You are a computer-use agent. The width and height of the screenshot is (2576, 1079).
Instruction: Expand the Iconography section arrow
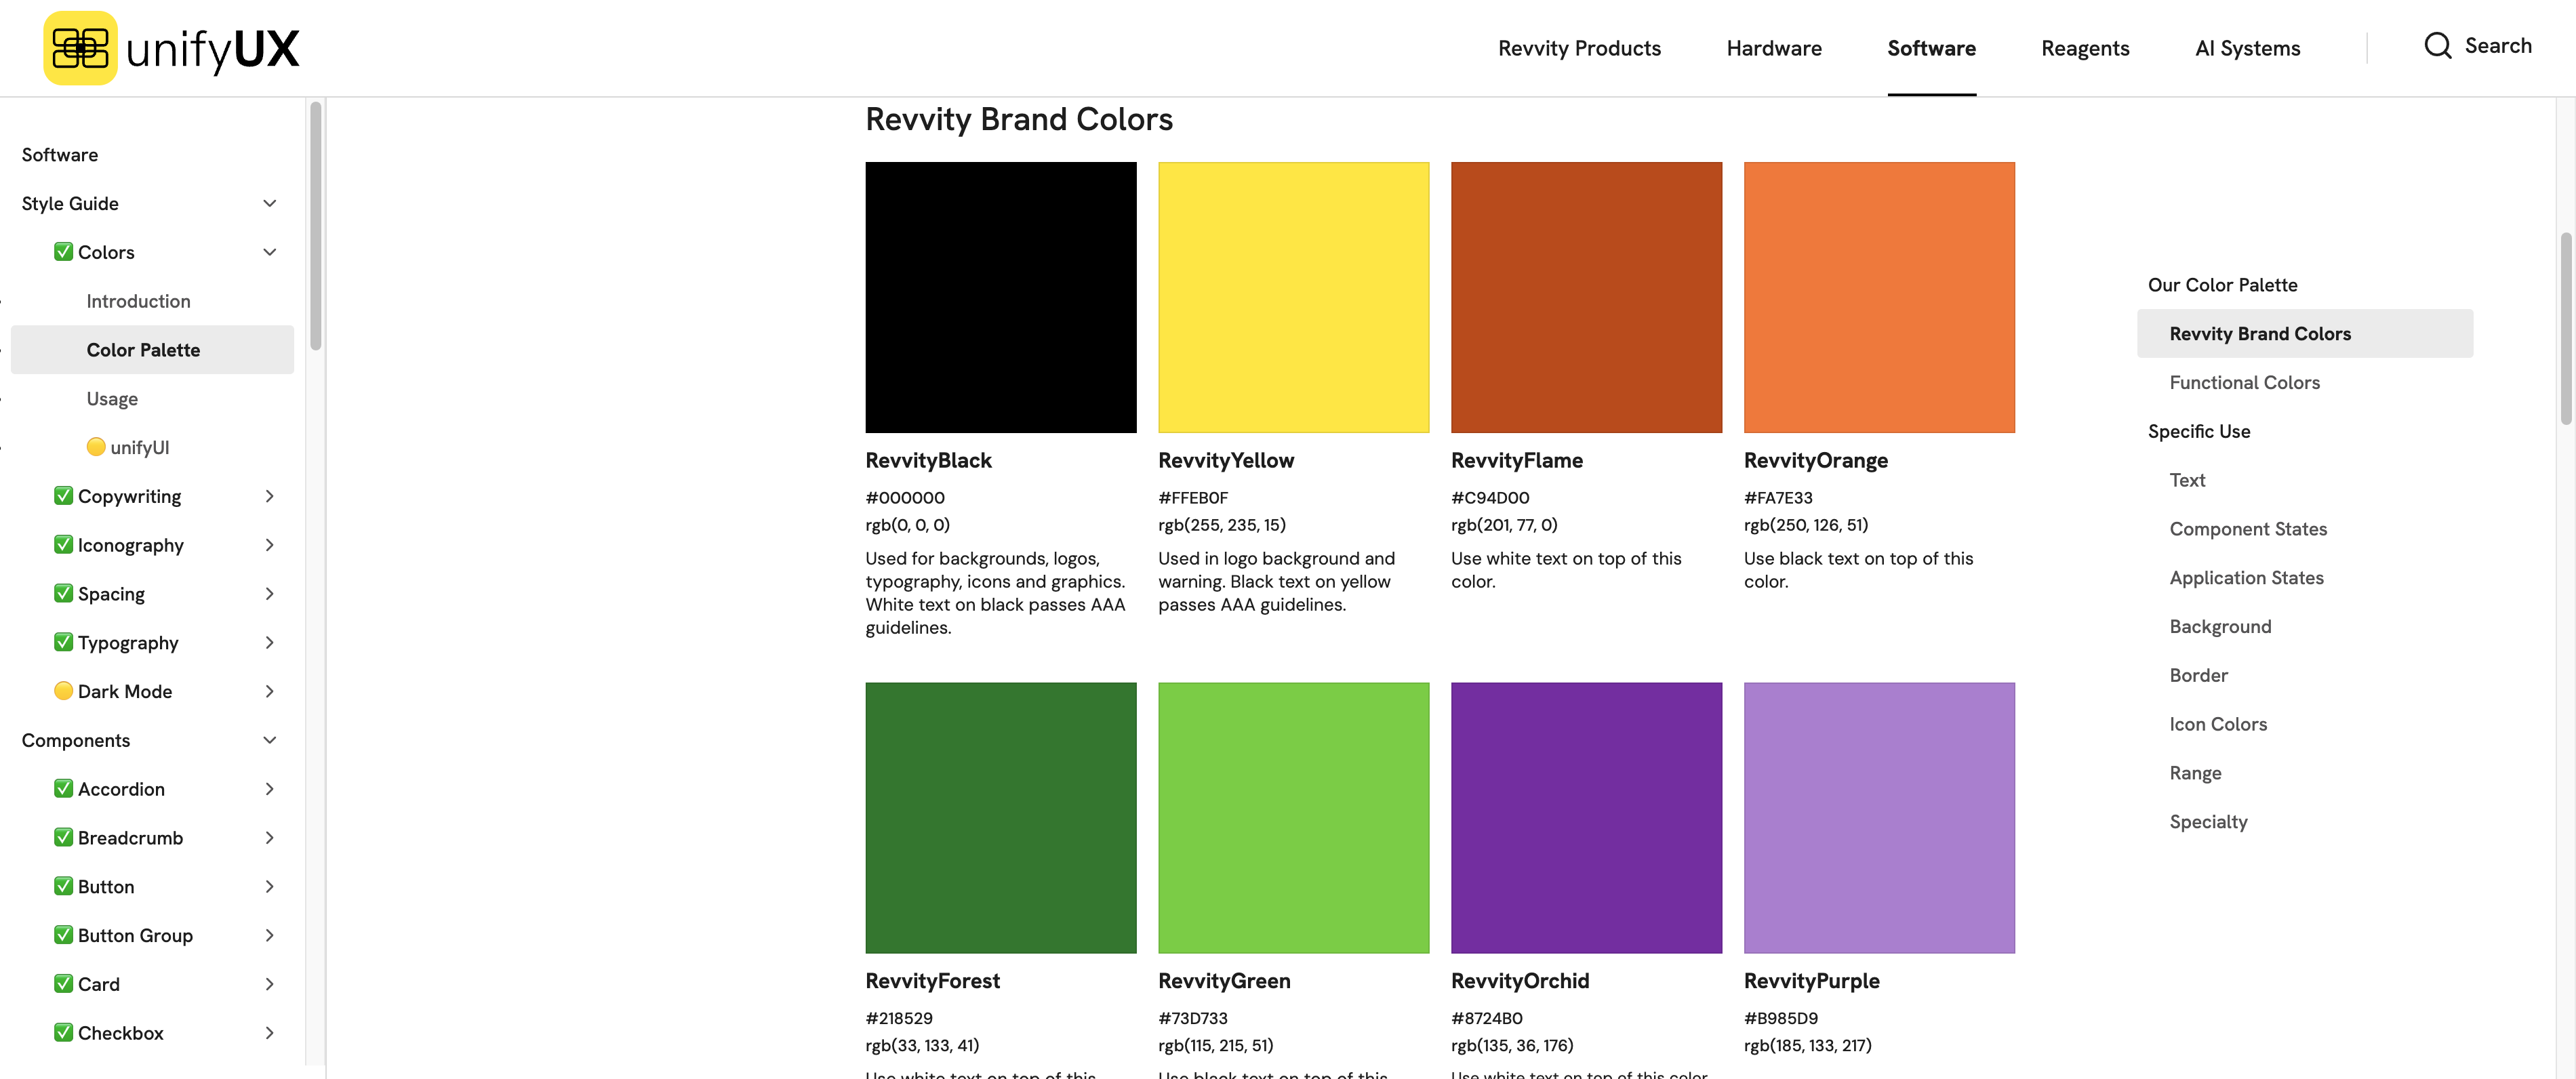click(x=269, y=545)
